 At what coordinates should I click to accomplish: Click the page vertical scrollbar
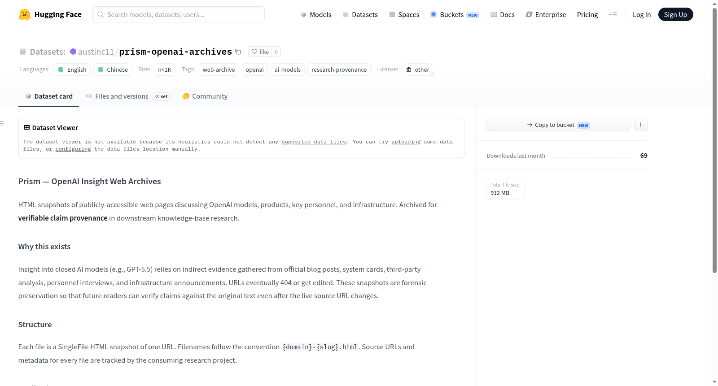(714, 140)
